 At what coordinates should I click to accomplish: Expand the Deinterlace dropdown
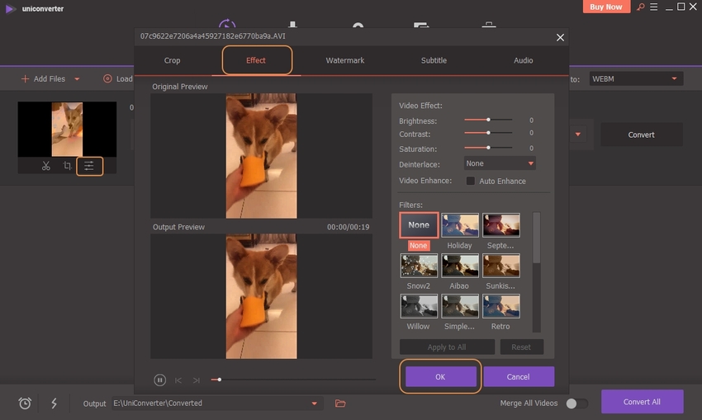coord(500,163)
